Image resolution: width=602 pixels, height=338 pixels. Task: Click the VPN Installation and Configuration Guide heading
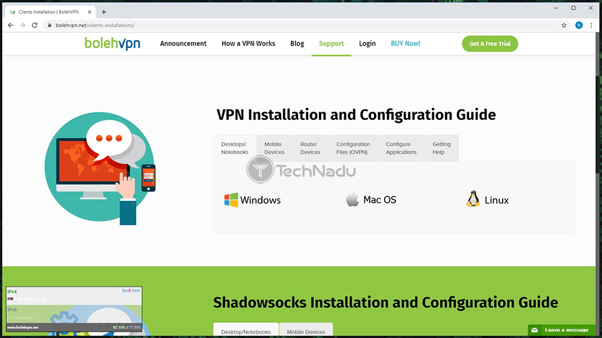point(356,115)
